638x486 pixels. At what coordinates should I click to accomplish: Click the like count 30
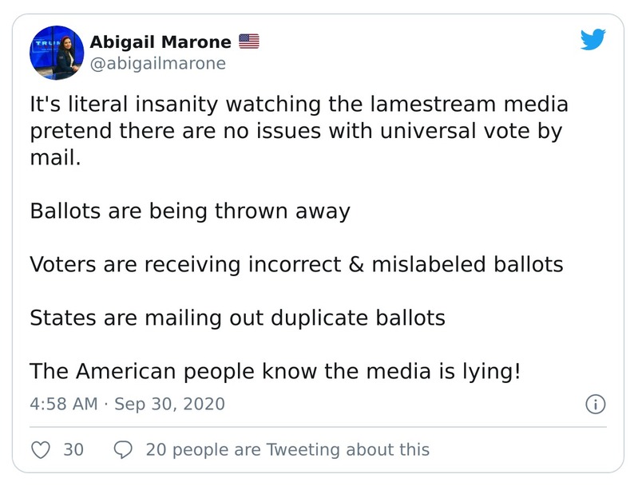click(73, 450)
